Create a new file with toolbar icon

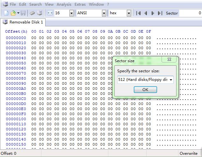(x=6, y=13)
